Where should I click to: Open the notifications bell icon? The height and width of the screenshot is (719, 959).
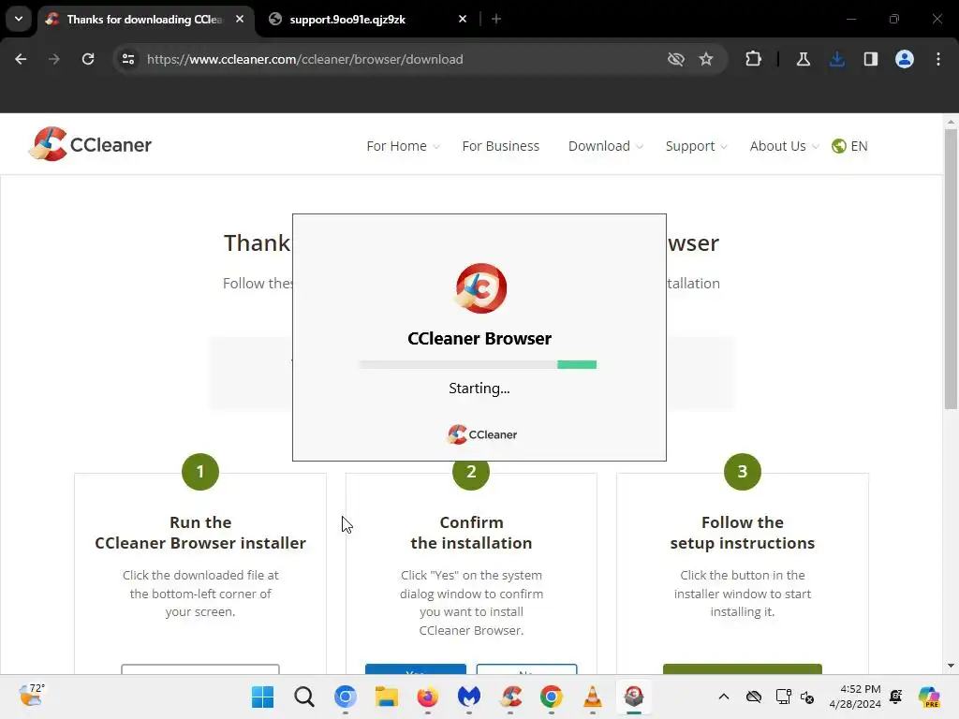pos(896,697)
